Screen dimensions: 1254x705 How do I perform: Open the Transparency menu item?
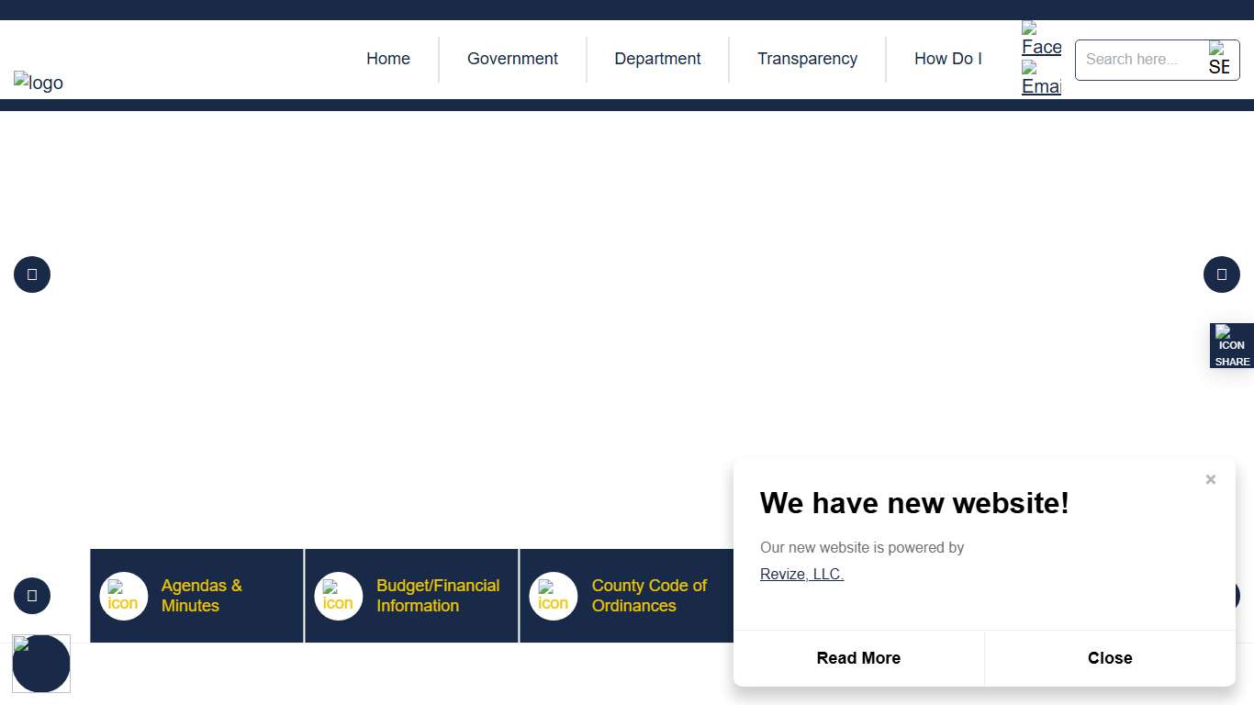click(807, 59)
